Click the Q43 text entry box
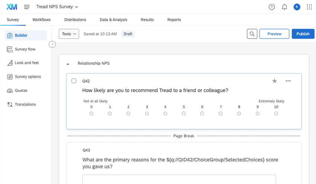 [x=179, y=180]
